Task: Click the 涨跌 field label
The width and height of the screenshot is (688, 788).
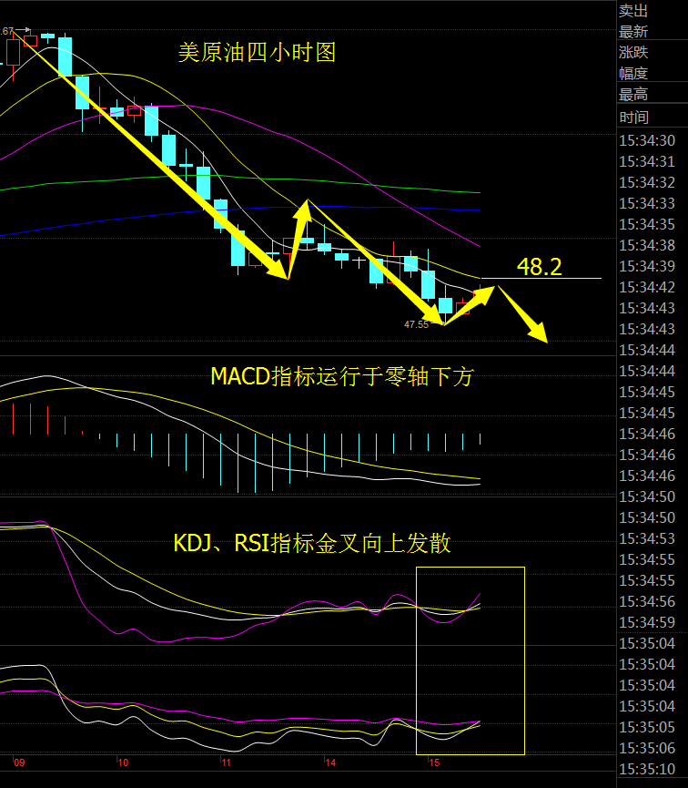Action: tap(633, 53)
